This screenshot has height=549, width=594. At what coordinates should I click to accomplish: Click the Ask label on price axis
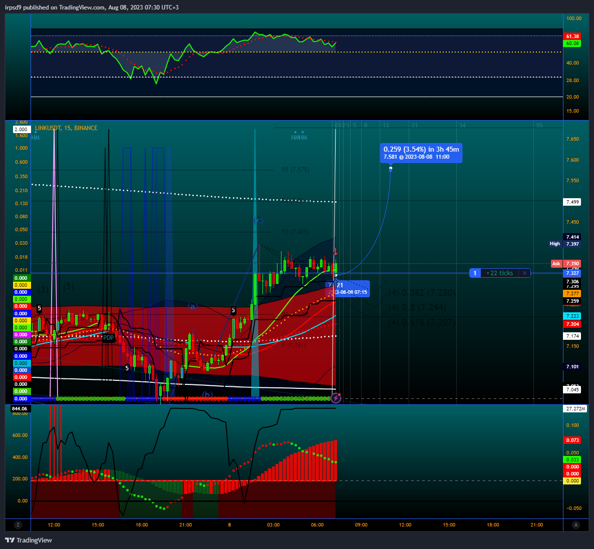tap(556, 264)
